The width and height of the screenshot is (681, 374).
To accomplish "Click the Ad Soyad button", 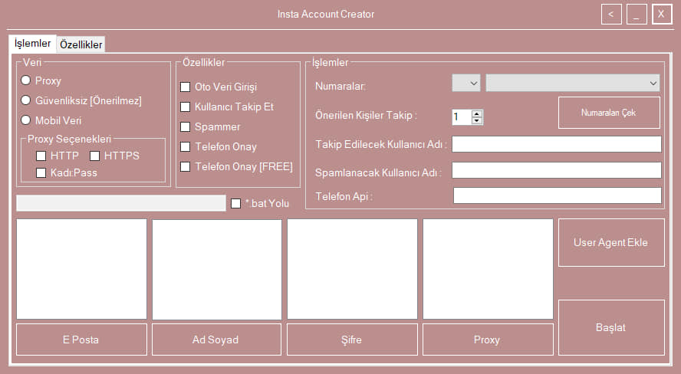I will 216,340.
